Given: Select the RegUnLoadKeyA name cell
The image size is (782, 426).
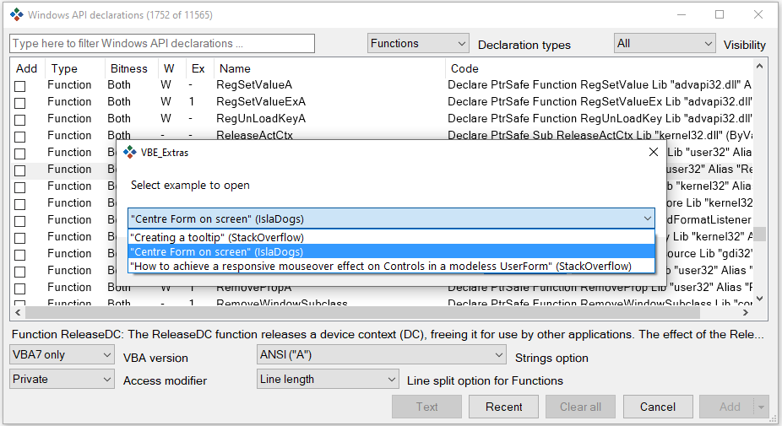Looking at the screenshot, I should [261, 119].
